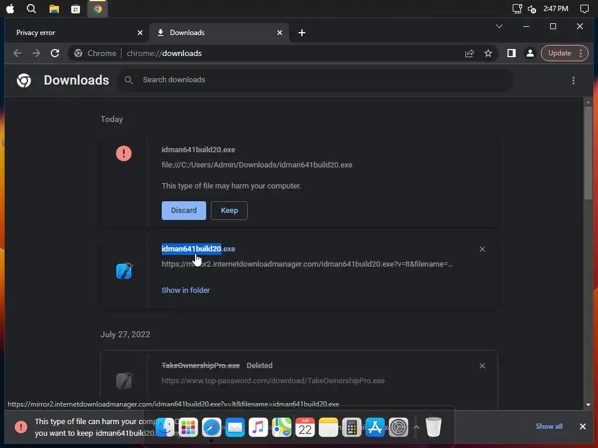Click the muted volume tray icon

pos(532,9)
